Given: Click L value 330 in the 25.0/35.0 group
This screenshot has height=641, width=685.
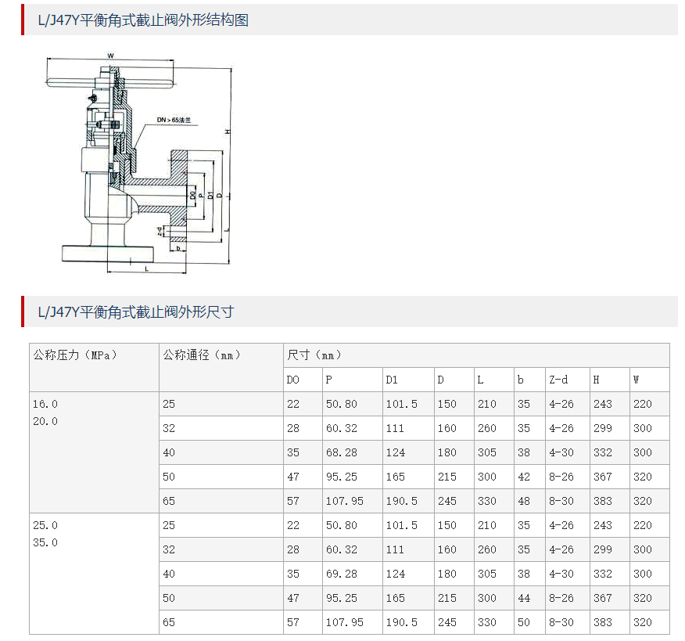Looking at the screenshot, I should tap(486, 622).
